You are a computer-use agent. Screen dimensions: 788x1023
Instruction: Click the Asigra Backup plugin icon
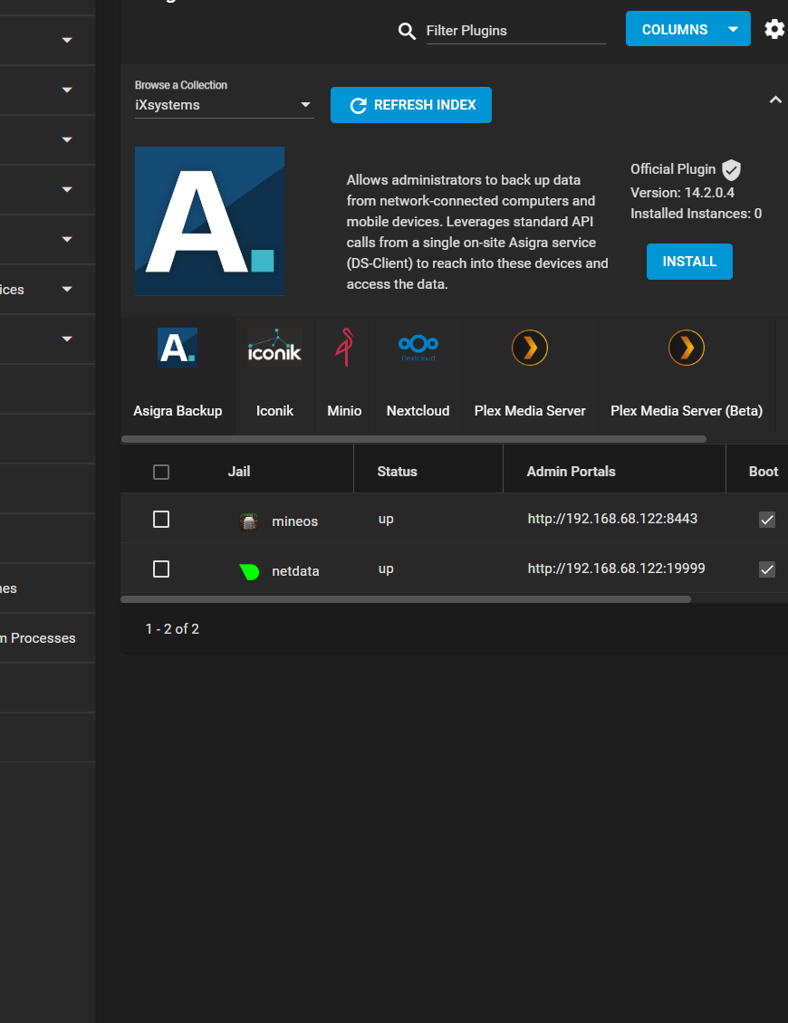[x=178, y=348]
